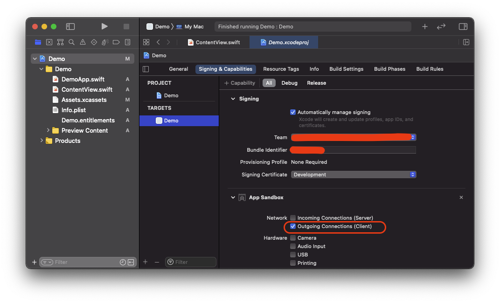Toggle the navigator sidebar icon
The height and width of the screenshot is (303, 500).
tap(70, 27)
